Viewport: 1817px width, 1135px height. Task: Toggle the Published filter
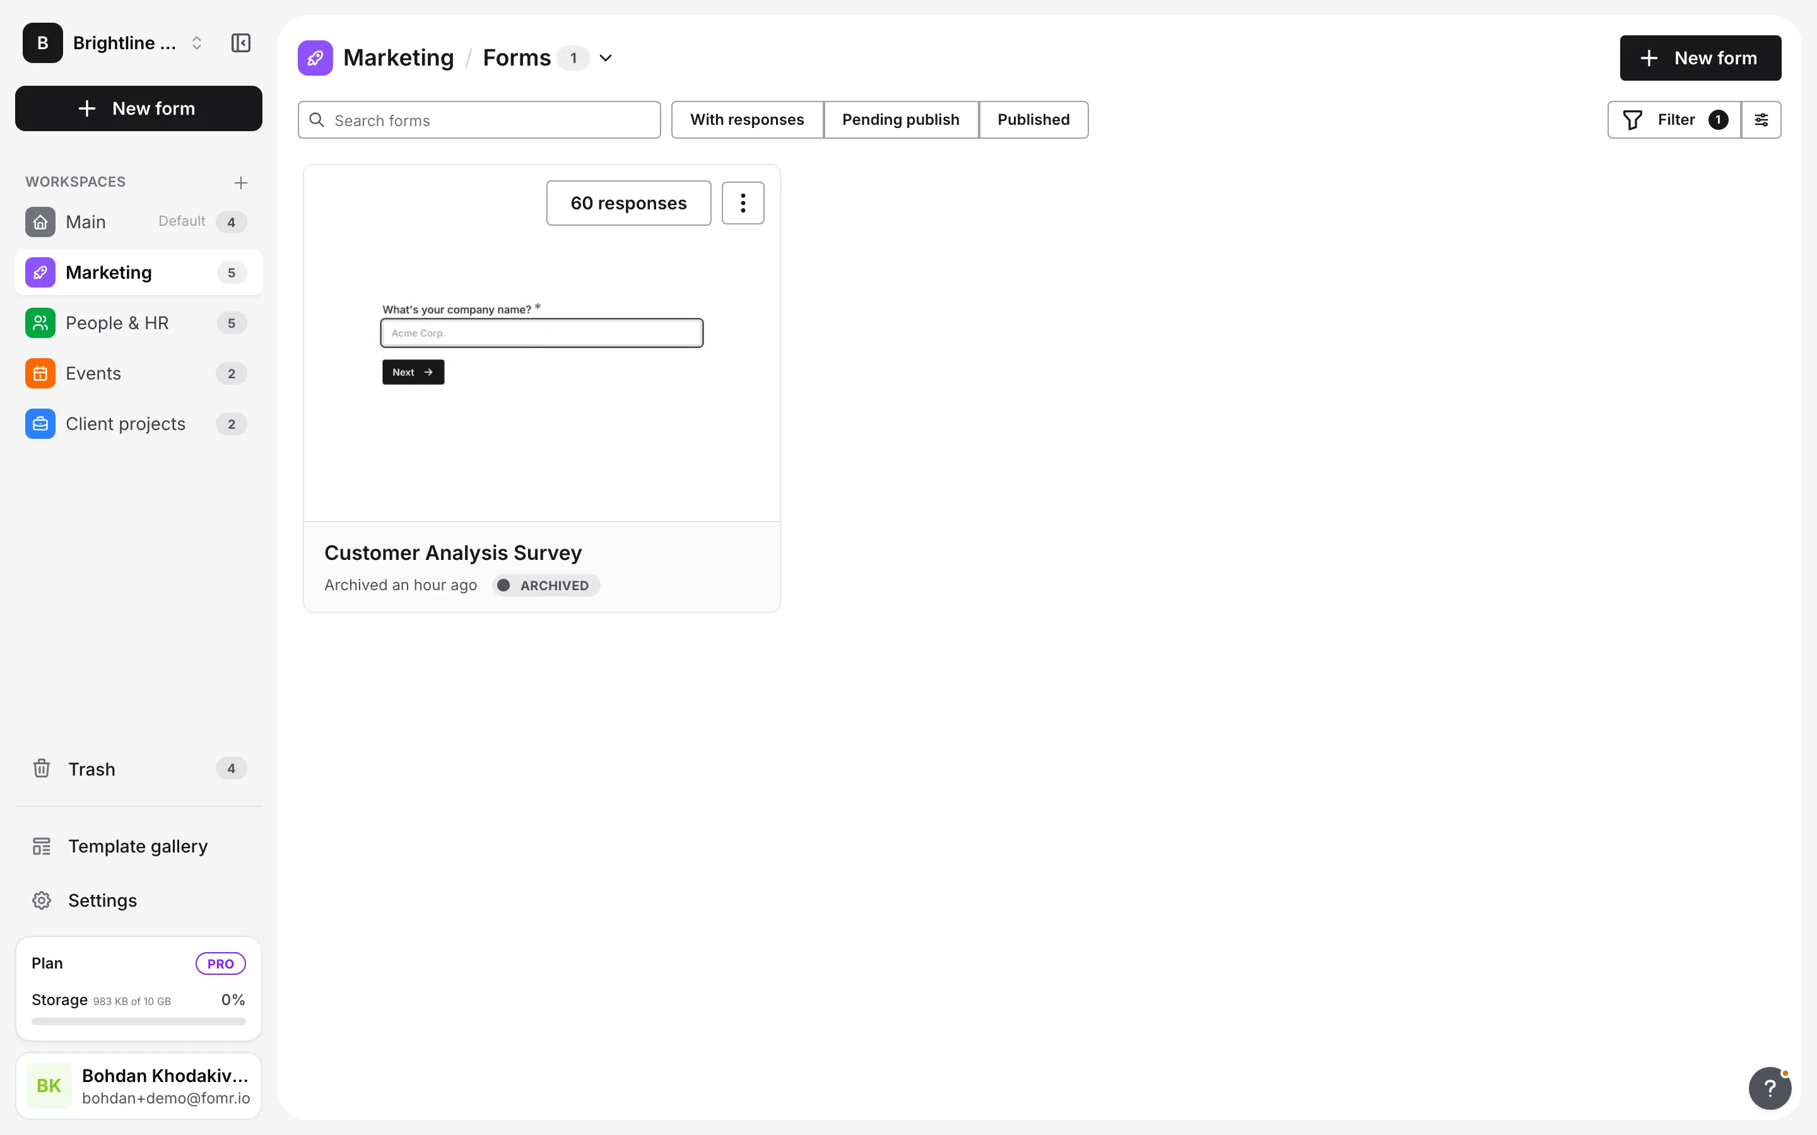[1033, 119]
